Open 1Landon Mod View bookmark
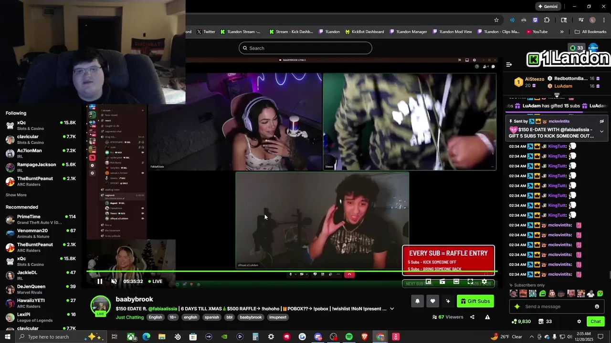The image size is (611, 343). click(452, 32)
